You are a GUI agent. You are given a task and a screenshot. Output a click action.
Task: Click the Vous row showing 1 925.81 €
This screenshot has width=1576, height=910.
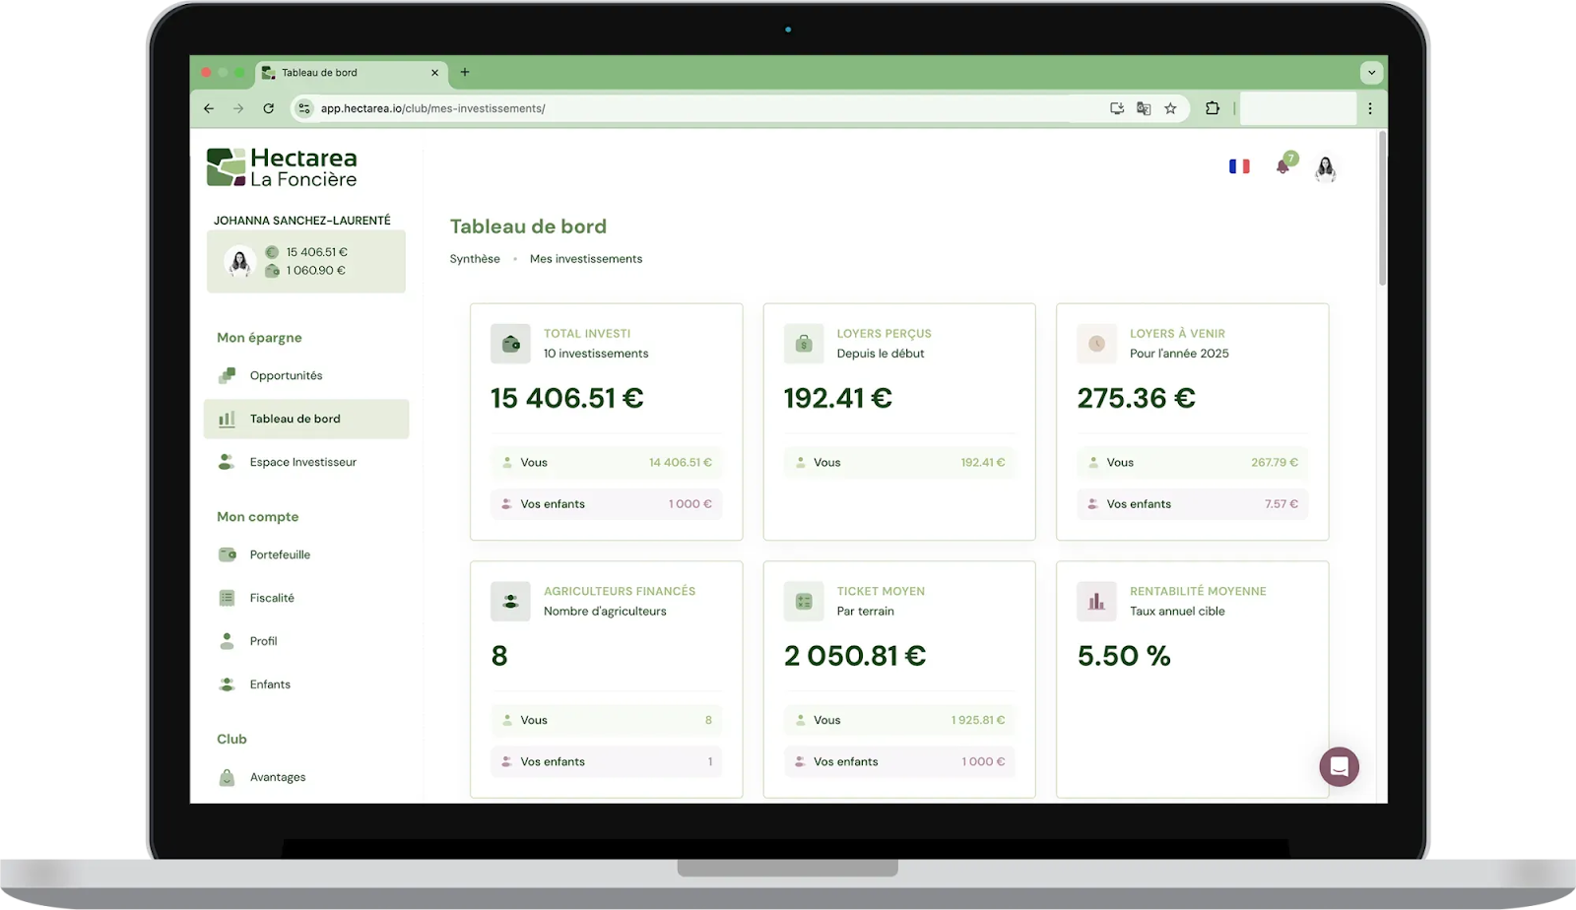[899, 720]
